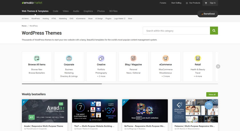The height and width of the screenshot is (131, 240).
Task: Switch to the Video tab
Action: [66, 11]
